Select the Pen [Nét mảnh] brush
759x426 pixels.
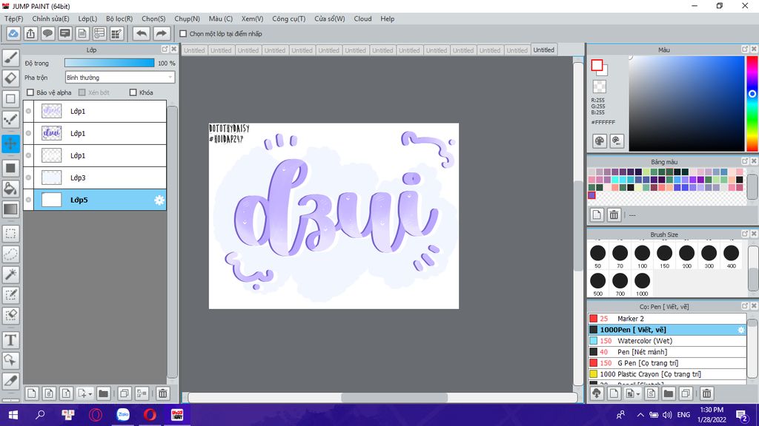[668, 352]
